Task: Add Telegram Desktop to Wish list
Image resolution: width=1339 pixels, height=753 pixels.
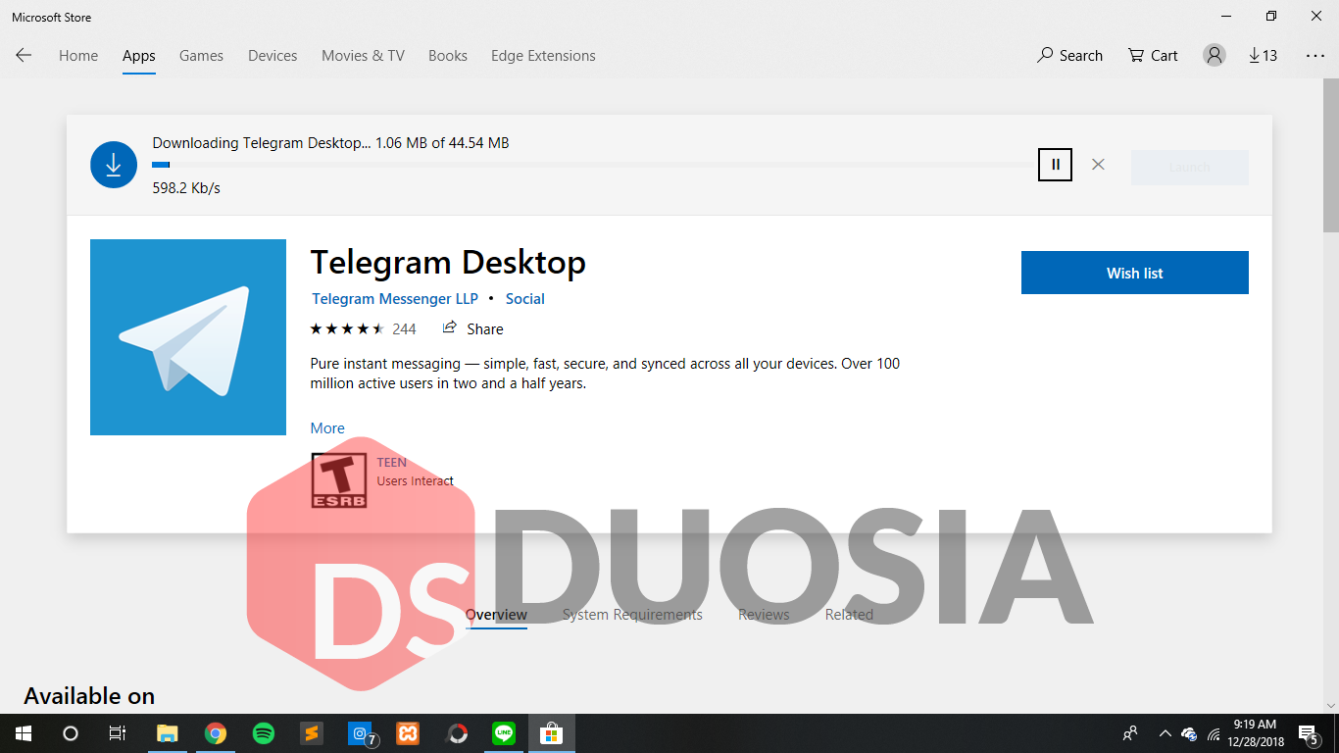Action: click(1135, 273)
